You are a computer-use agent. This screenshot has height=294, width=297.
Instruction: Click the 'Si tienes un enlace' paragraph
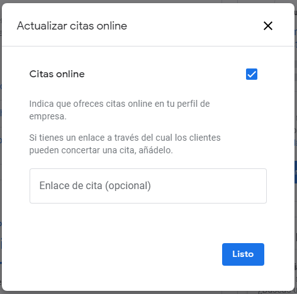point(125,144)
